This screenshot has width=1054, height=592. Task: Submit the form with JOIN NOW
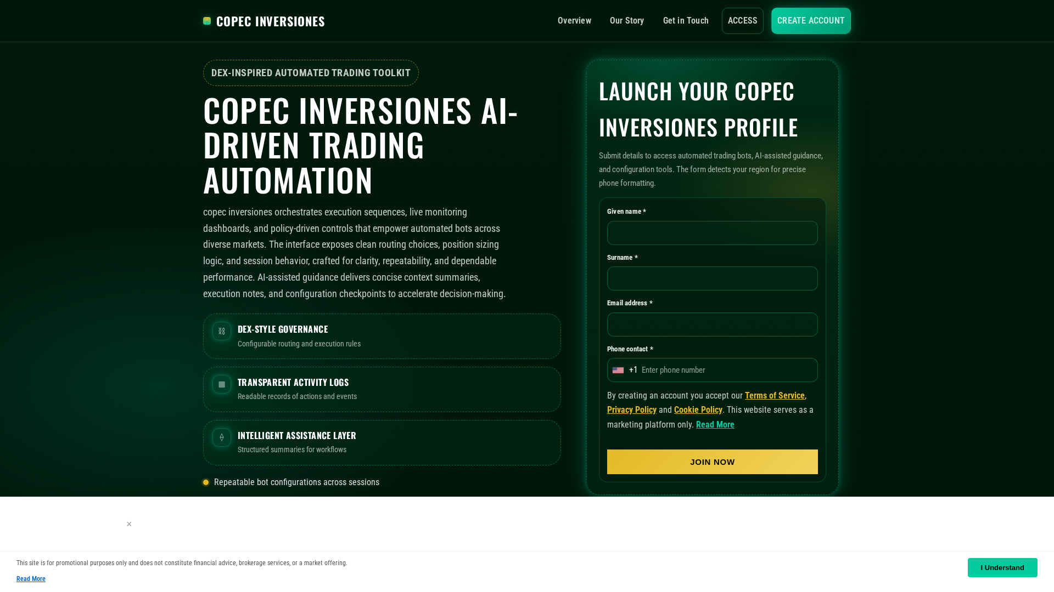713,462
